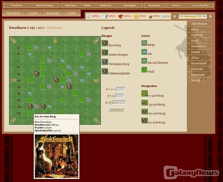Open the Karte tab
Image resolution: width=223 pixels, height=182 pixels.
click(33, 13)
